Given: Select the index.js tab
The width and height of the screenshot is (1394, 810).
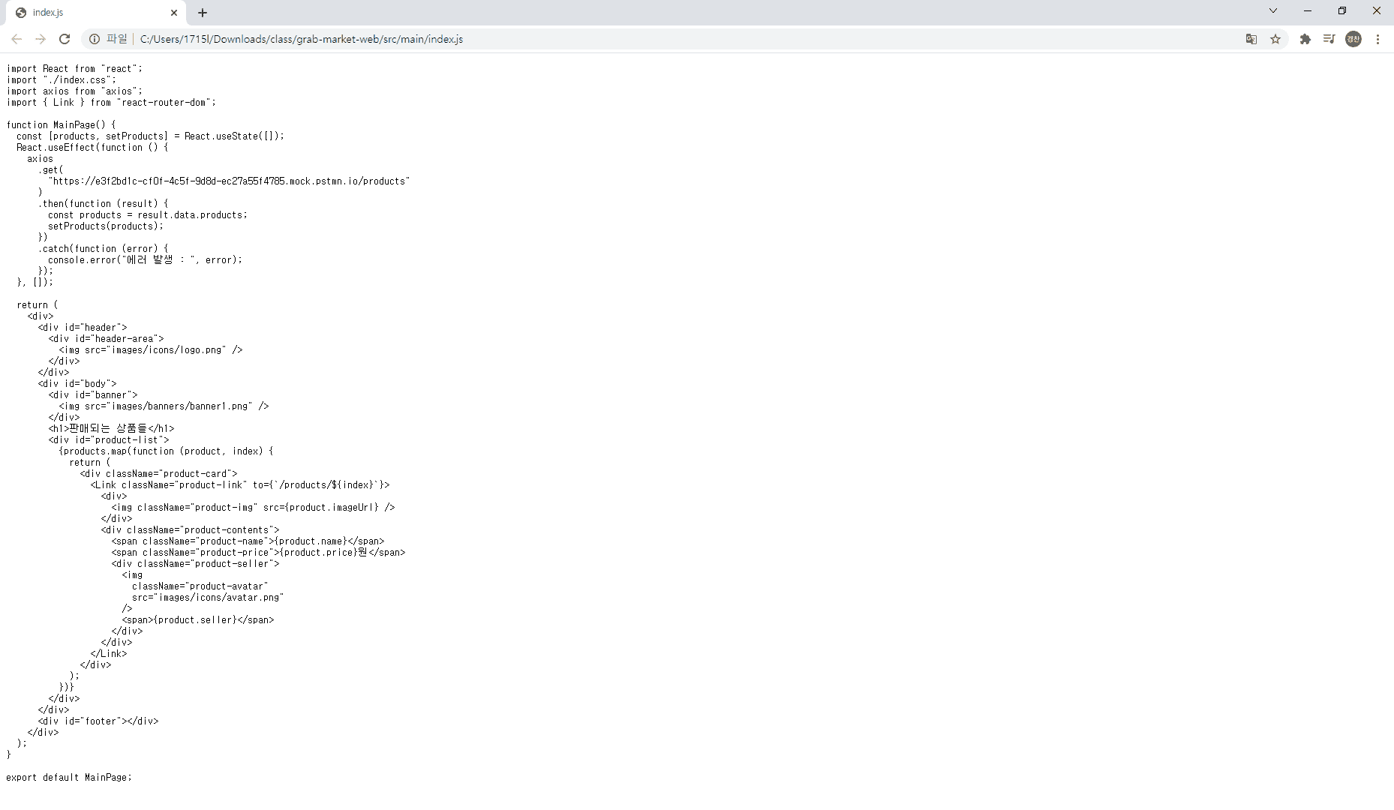Looking at the screenshot, I should pyautogui.click(x=96, y=13).
